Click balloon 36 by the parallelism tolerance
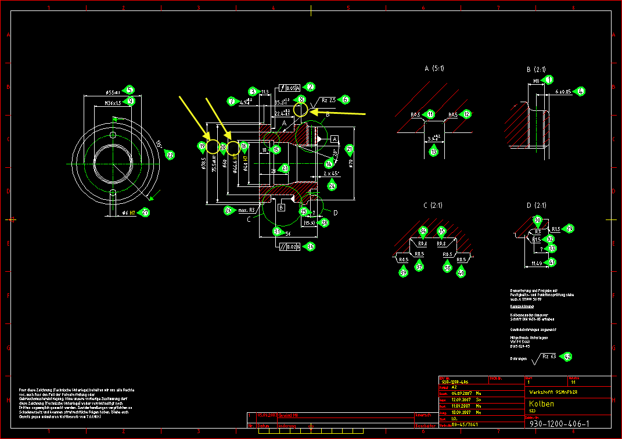The width and height of the screenshot is (622, 439). coord(311,247)
